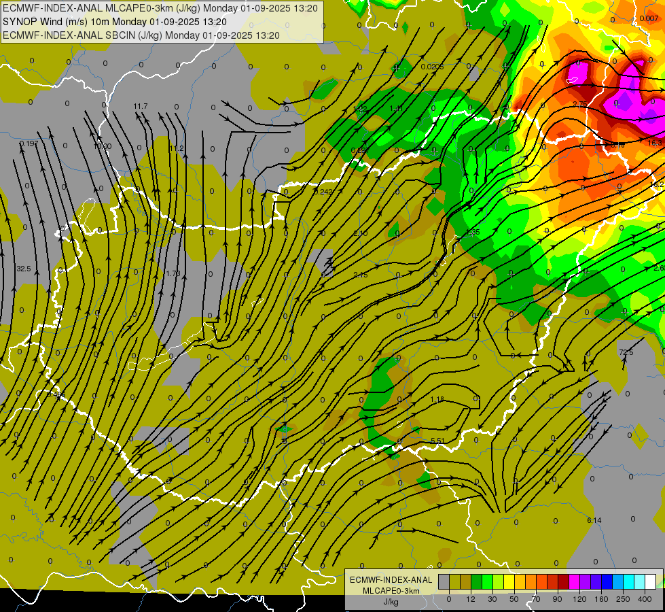The image size is (665, 612).
Task: Click the 11.7 value on the map
Action: [x=141, y=106]
